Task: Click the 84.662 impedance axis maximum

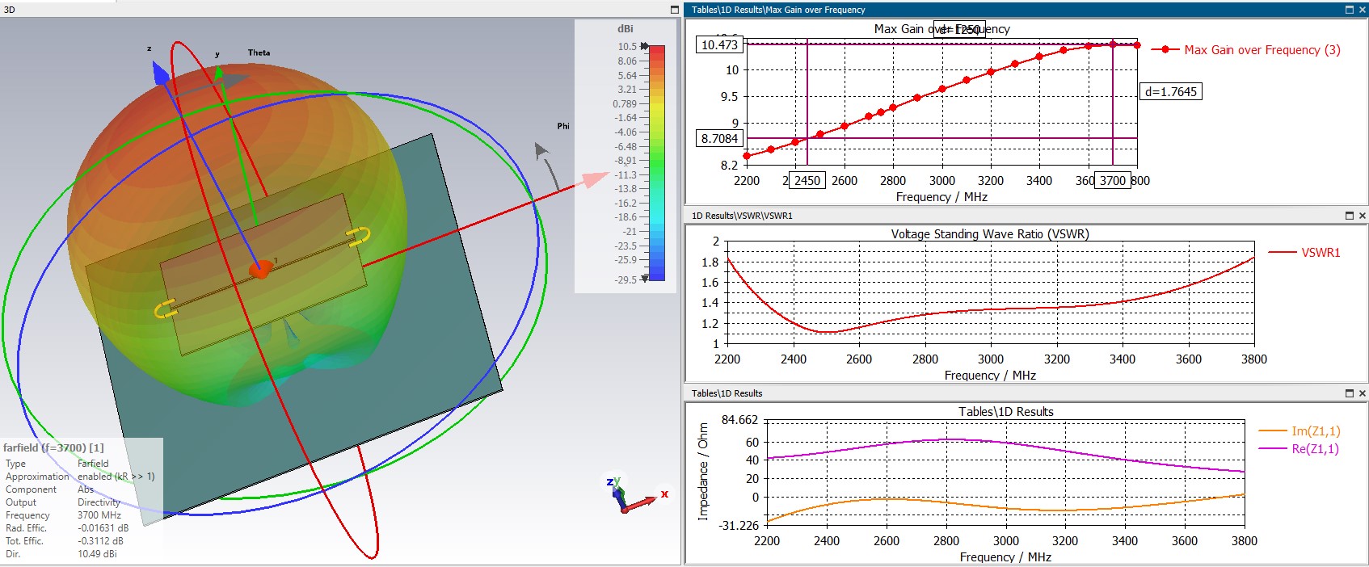Action: 740,420
